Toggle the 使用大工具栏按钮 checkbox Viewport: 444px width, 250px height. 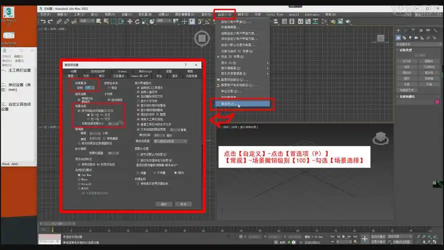[138, 119]
